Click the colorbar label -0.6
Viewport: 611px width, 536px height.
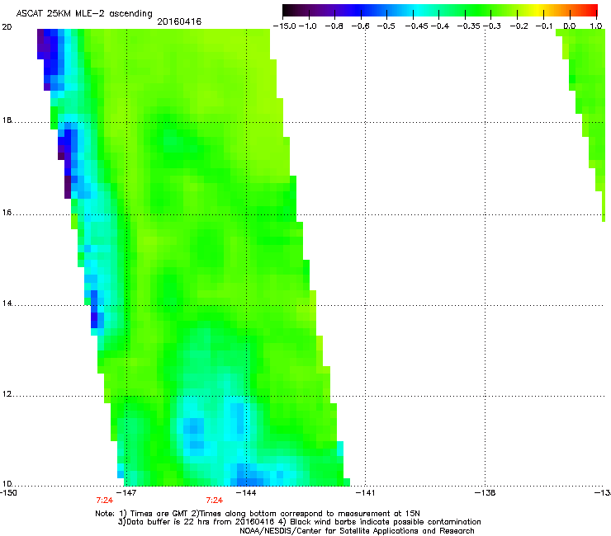(x=360, y=26)
